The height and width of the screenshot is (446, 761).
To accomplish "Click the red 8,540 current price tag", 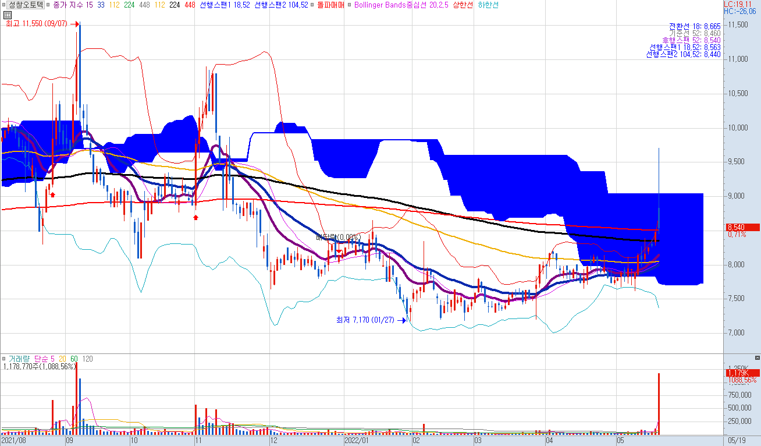I will (x=742, y=227).
